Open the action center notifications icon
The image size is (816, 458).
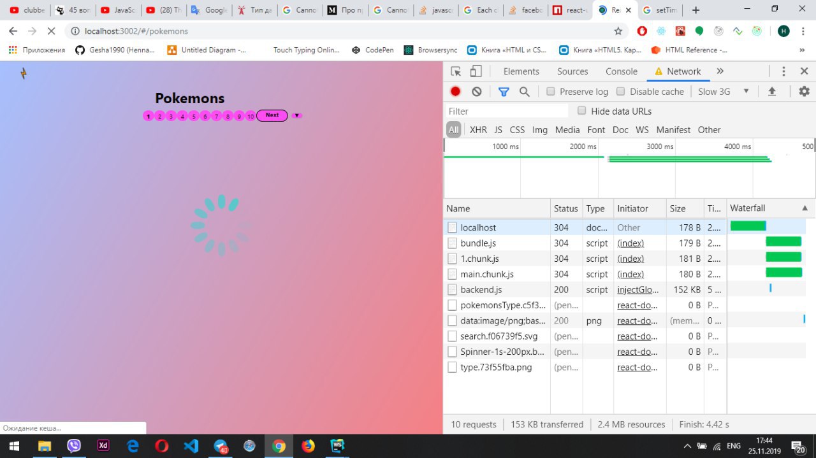click(797, 446)
